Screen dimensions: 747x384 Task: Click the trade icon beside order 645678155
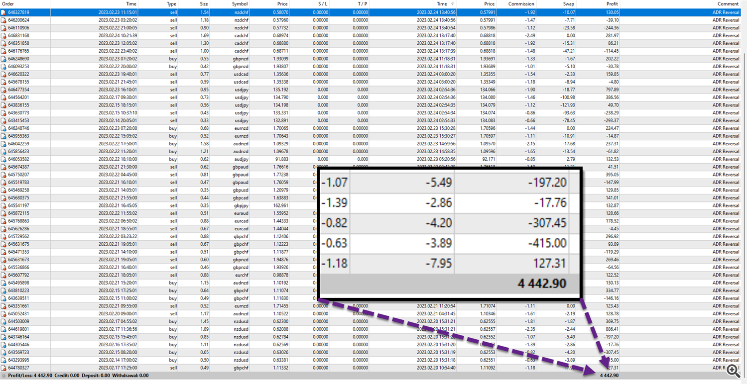pos(4,82)
